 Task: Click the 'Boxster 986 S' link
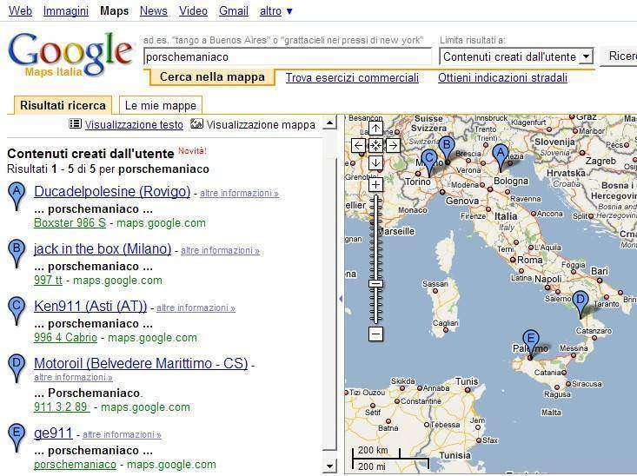(70, 223)
